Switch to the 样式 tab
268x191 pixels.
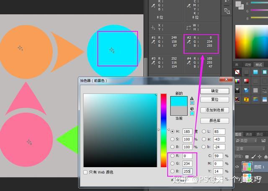[259, 65]
